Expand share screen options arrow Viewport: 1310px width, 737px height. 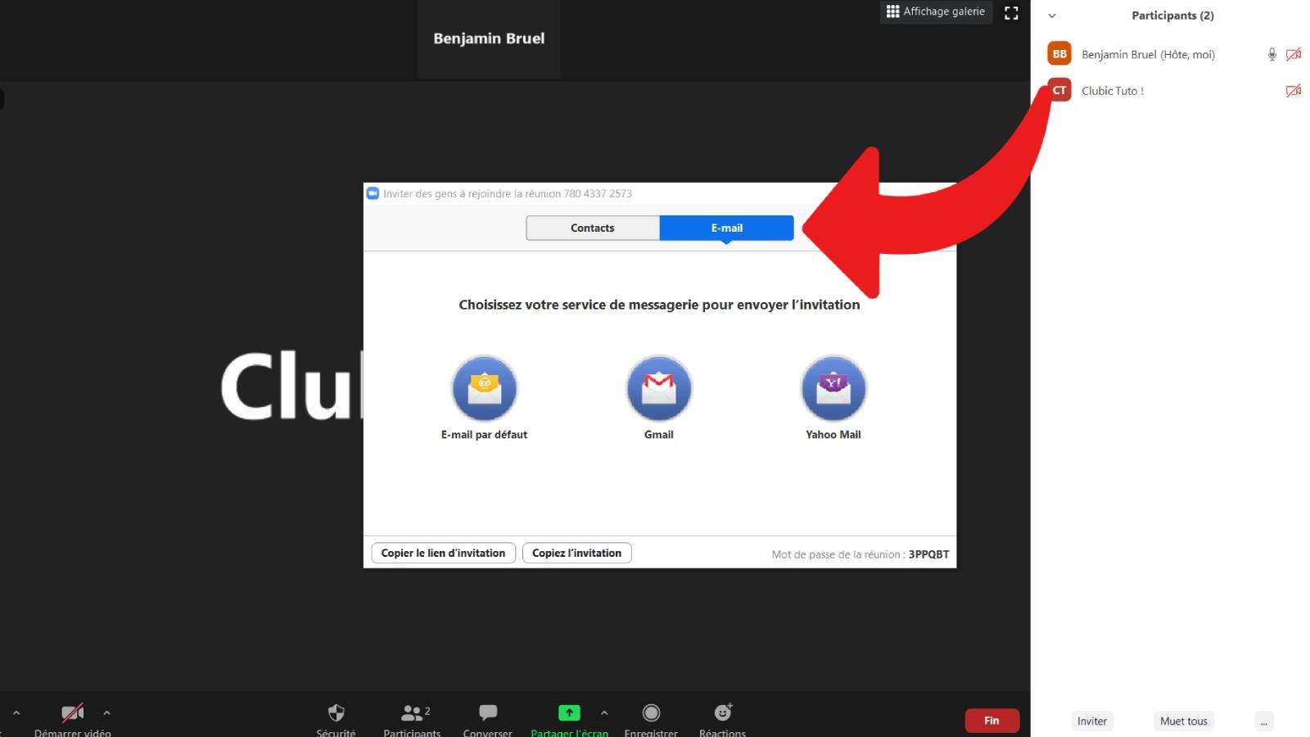click(x=604, y=712)
